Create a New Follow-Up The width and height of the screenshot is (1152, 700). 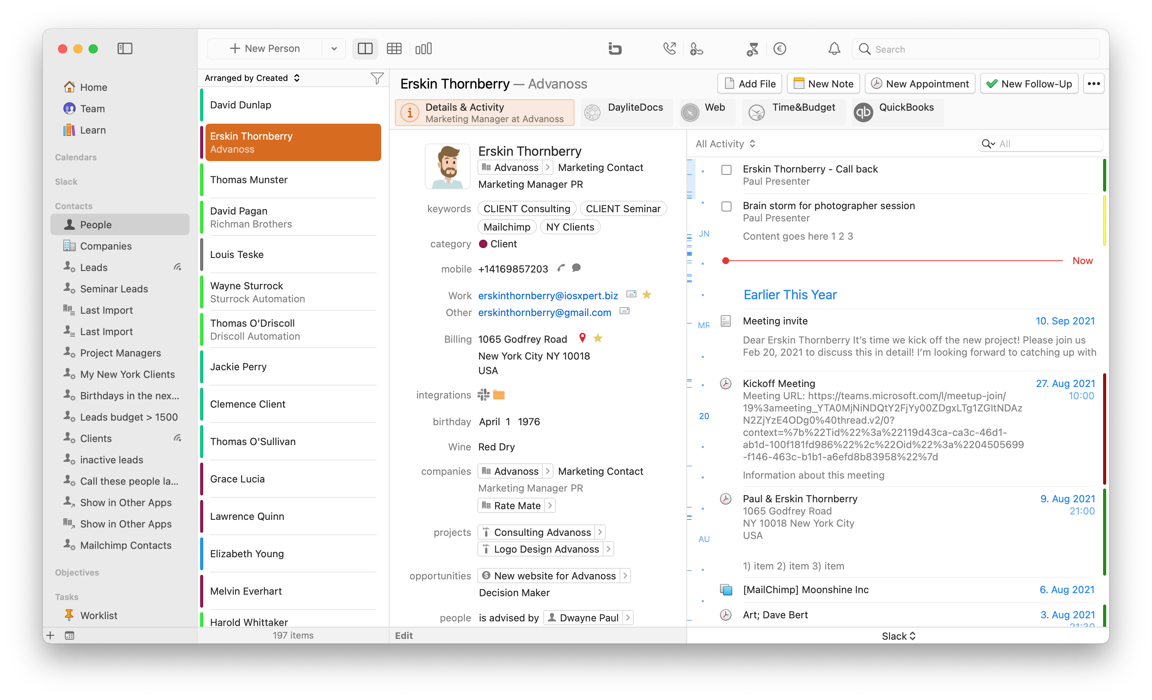tap(1029, 84)
